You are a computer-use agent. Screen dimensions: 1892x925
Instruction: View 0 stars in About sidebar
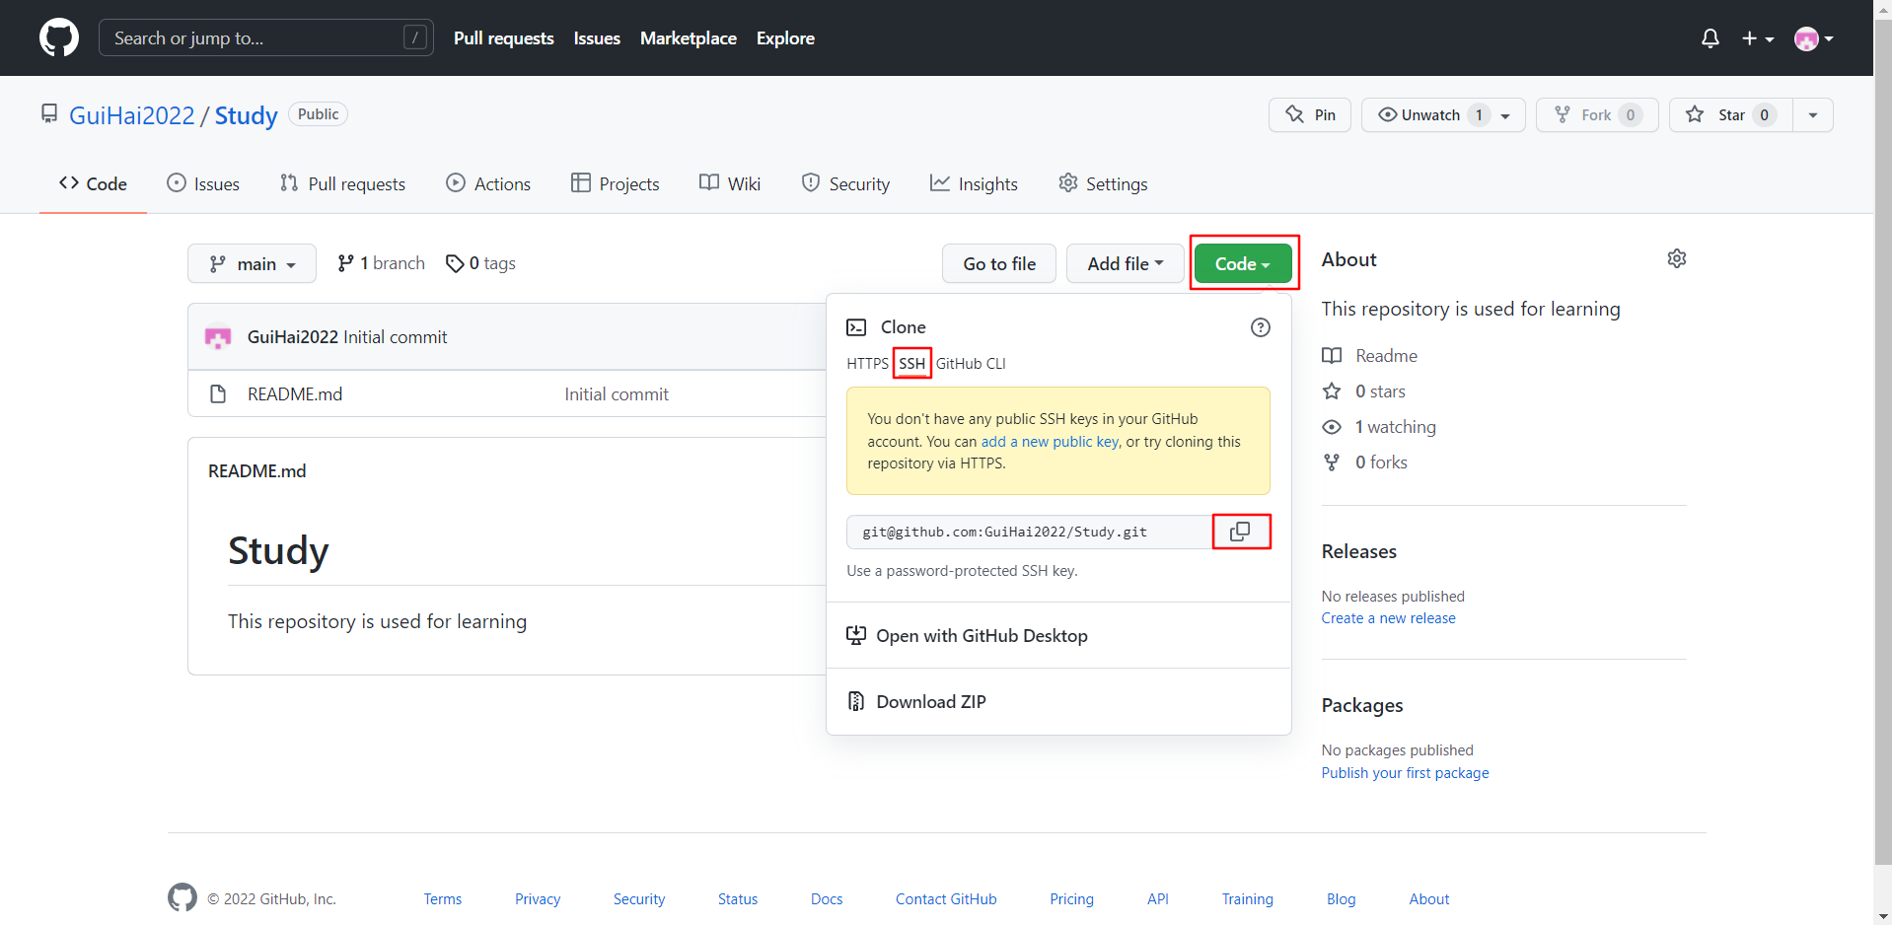[1364, 391]
